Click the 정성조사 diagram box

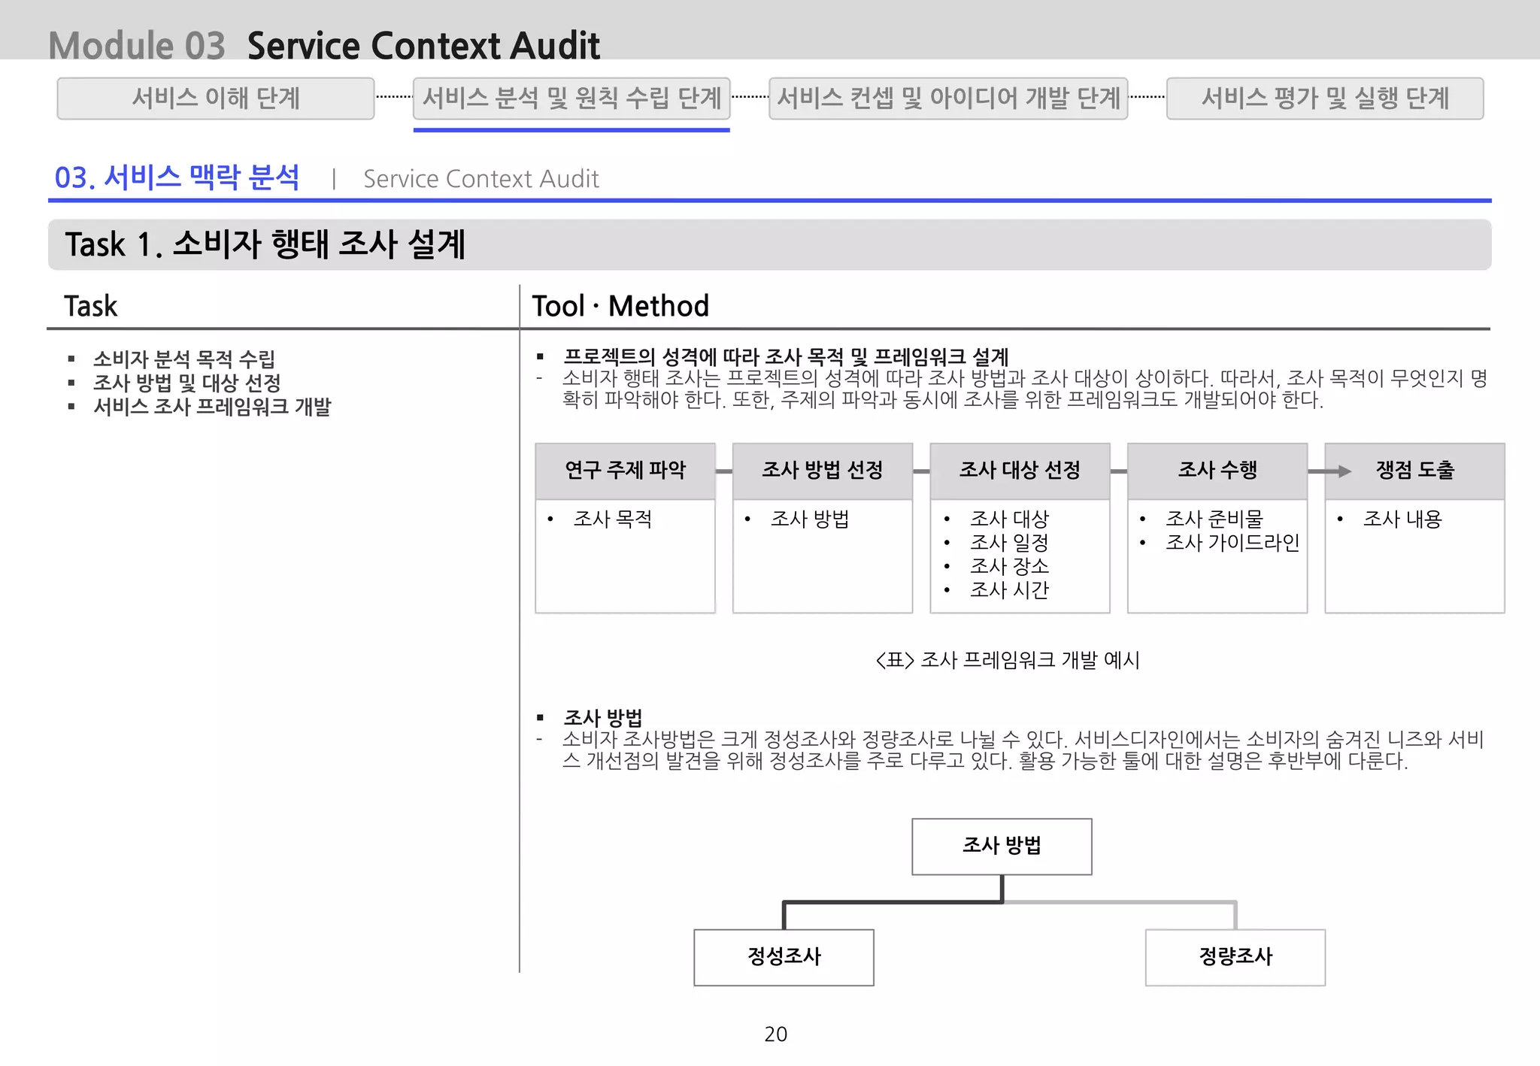pos(784,957)
